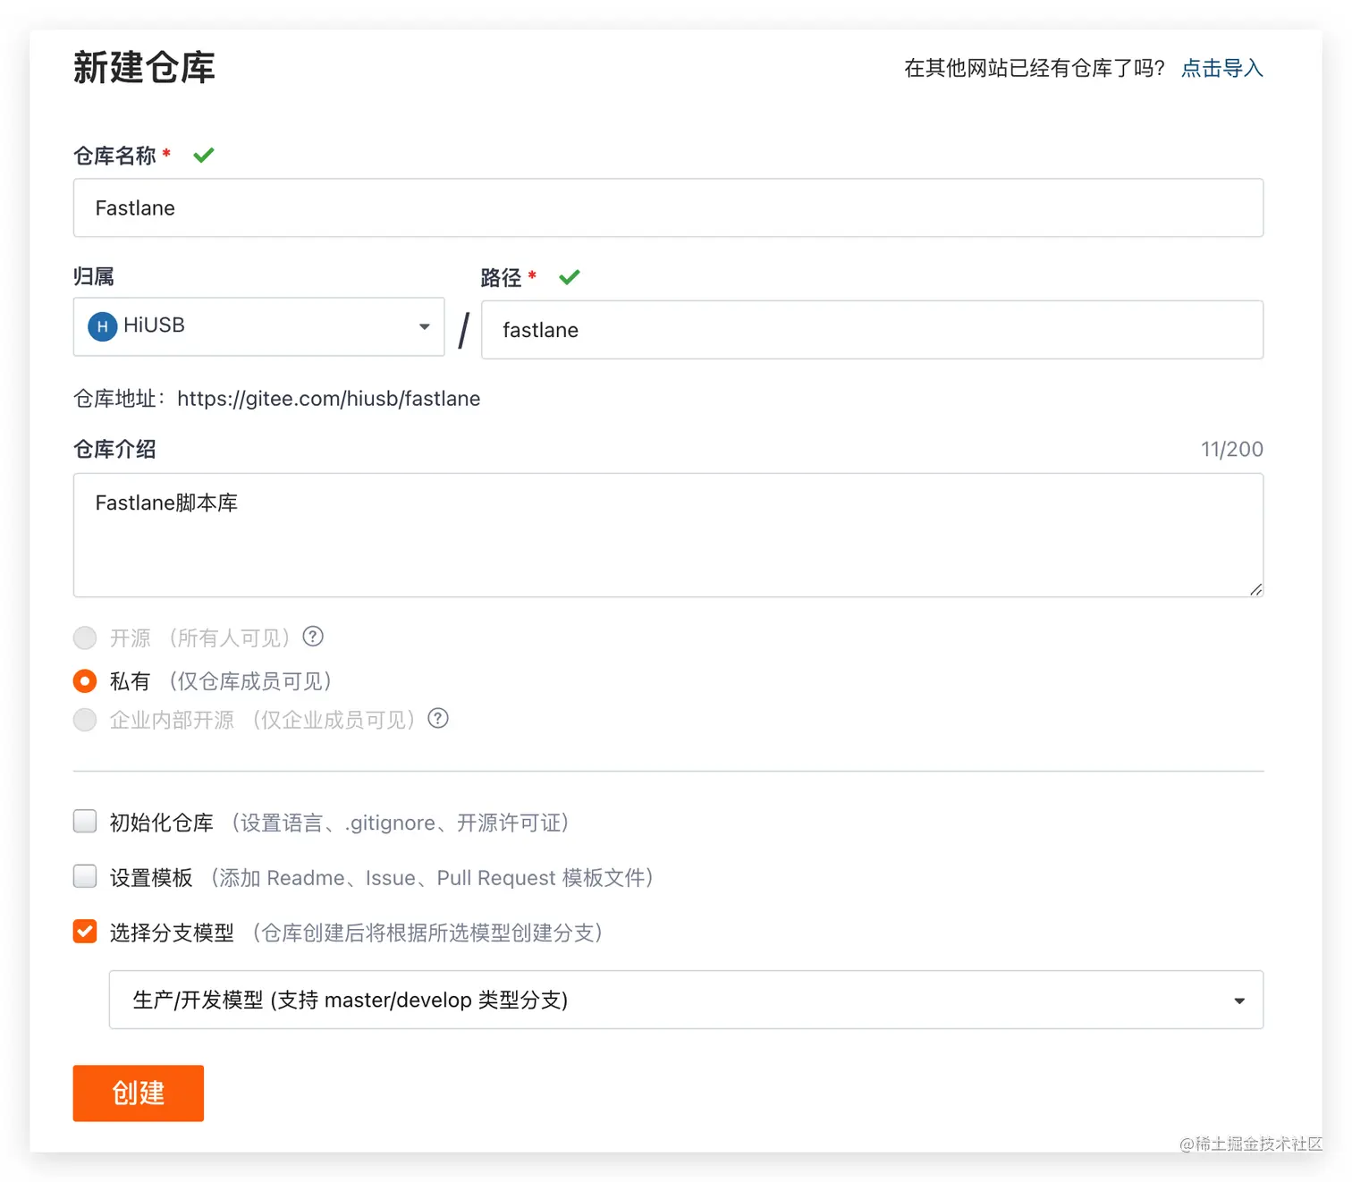Click into the 仓库介绍 text area

[x=668, y=535]
